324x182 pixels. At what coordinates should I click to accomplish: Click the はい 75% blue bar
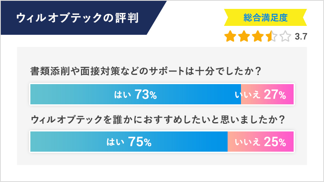129,142
